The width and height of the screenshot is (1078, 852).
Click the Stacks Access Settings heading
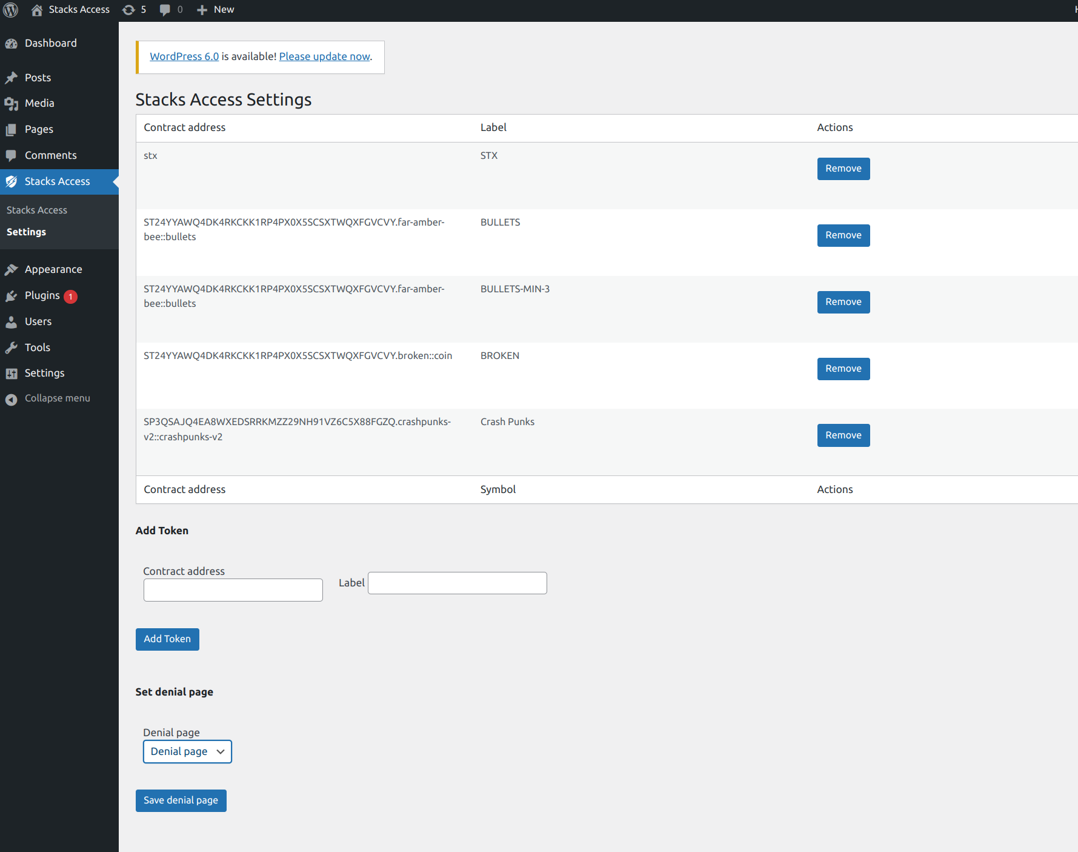(224, 99)
